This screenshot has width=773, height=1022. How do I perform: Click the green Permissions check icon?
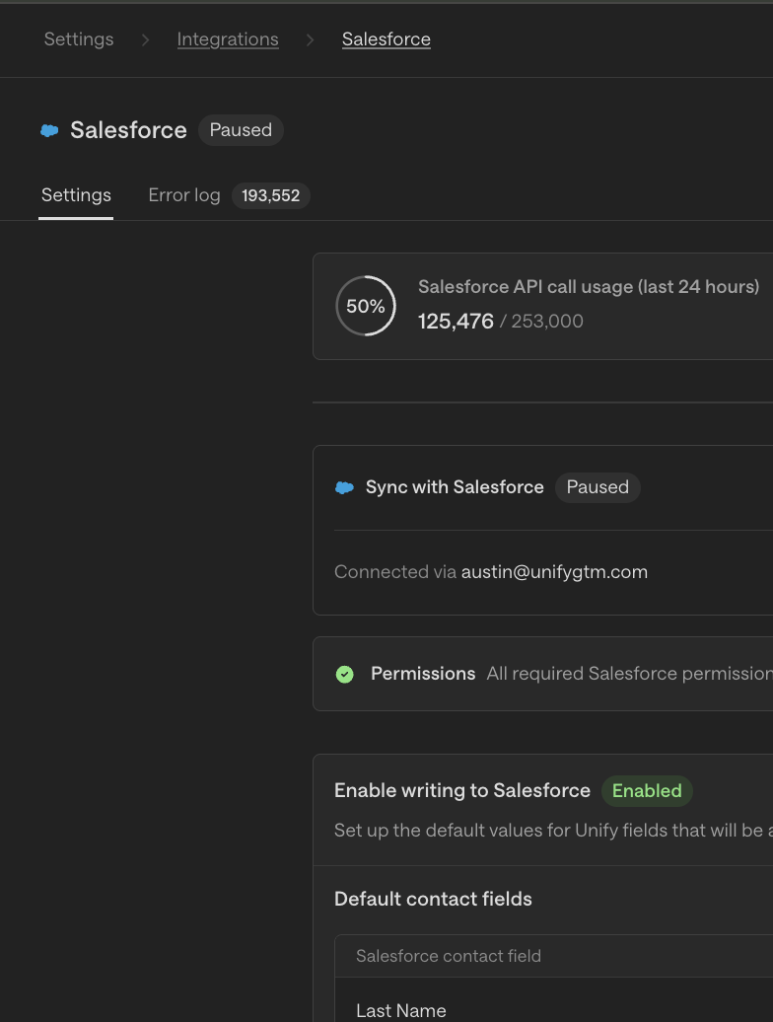344,674
